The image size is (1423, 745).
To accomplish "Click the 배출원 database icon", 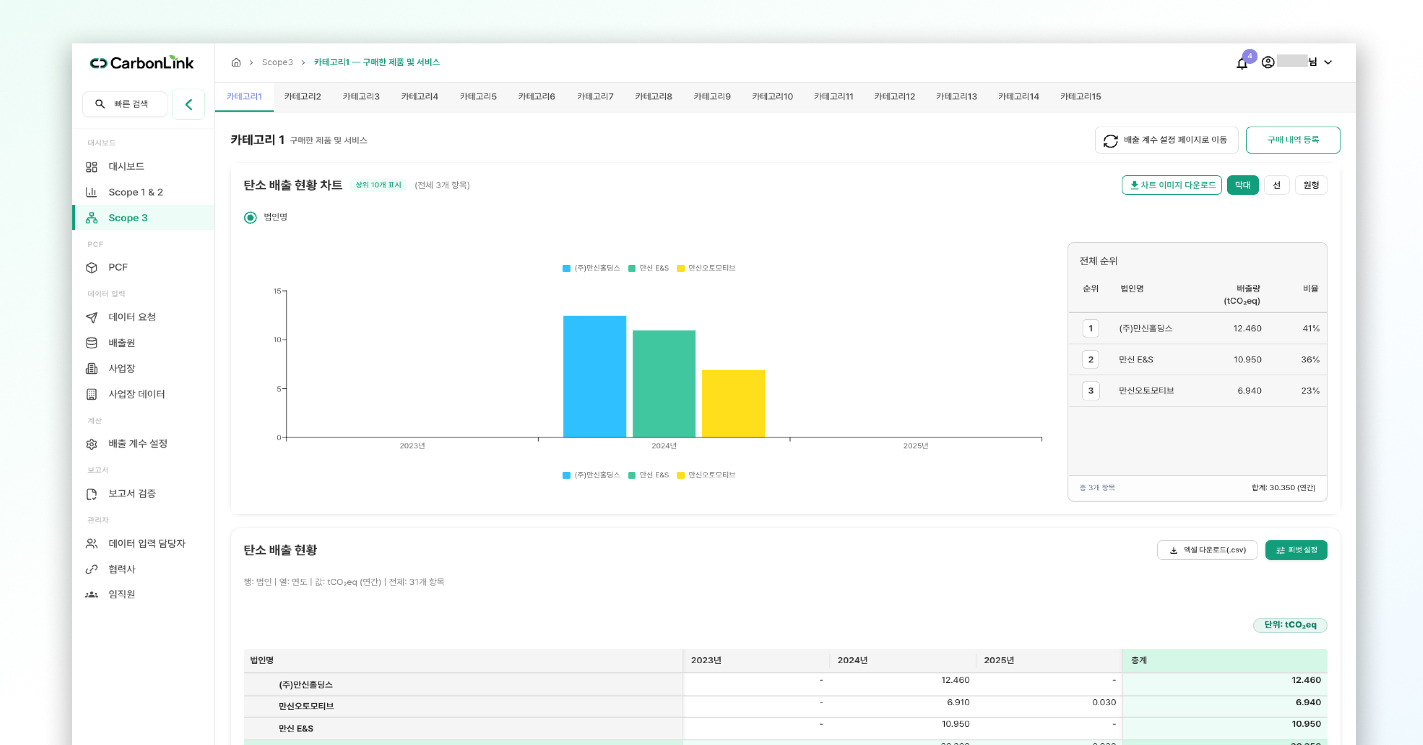I will point(92,343).
